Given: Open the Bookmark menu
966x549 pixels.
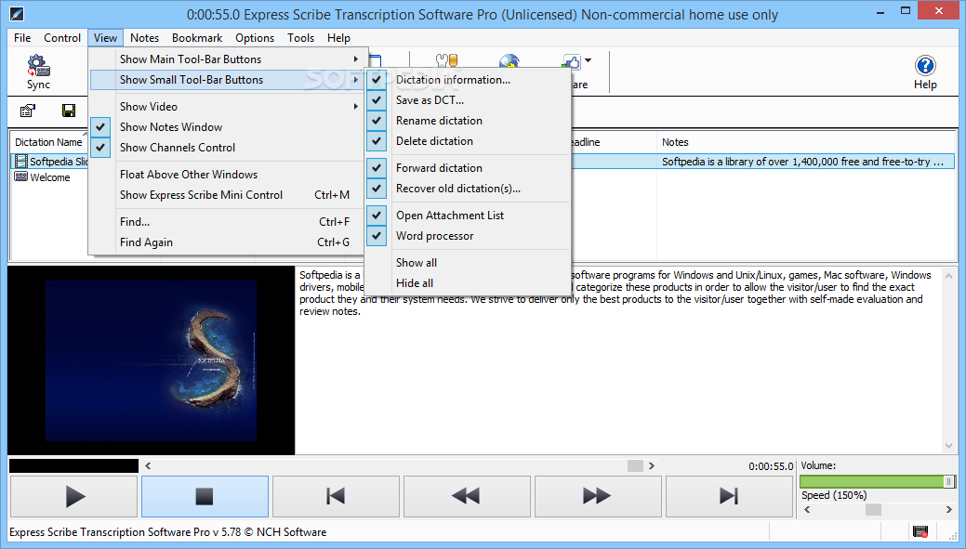Looking at the screenshot, I should click(x=197, y=37).
